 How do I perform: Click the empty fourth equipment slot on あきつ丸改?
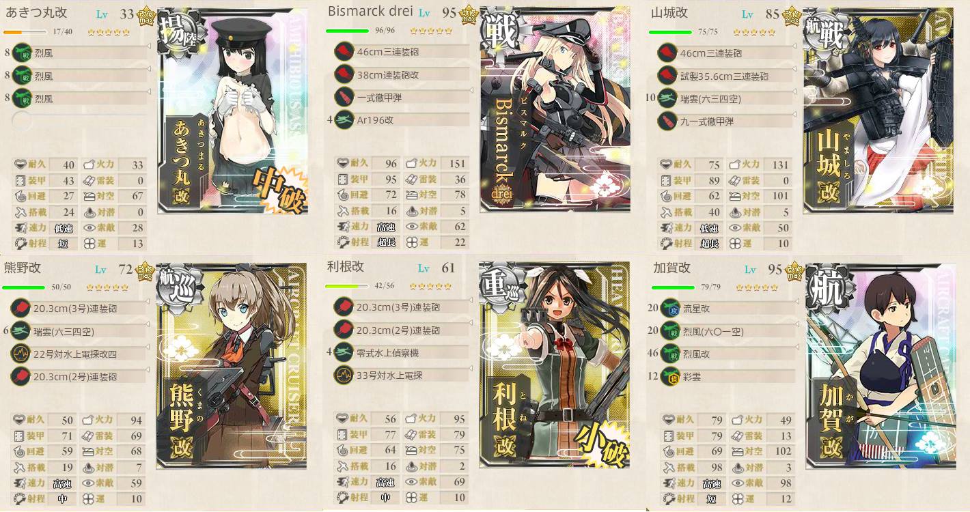22,122
